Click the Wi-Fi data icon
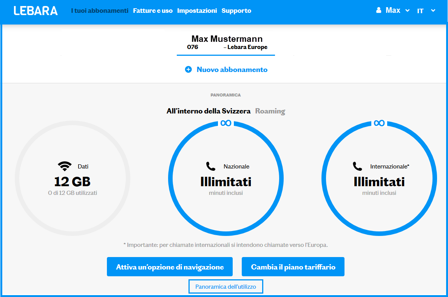The image size is (448, 297). click(x=65, y=166)
